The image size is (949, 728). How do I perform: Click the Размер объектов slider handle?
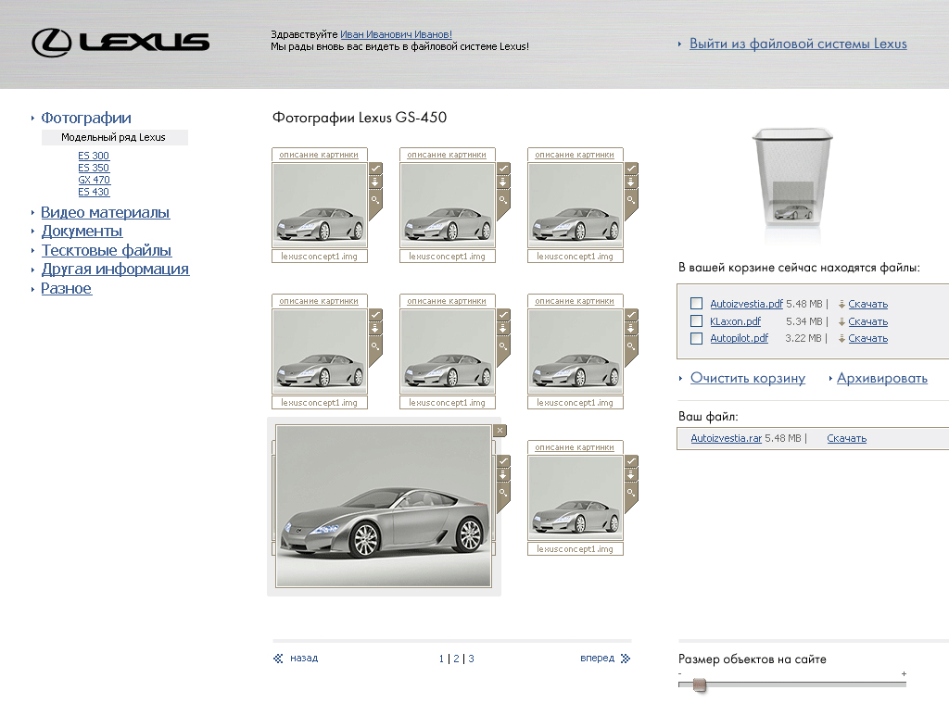[x=698, y=684]
